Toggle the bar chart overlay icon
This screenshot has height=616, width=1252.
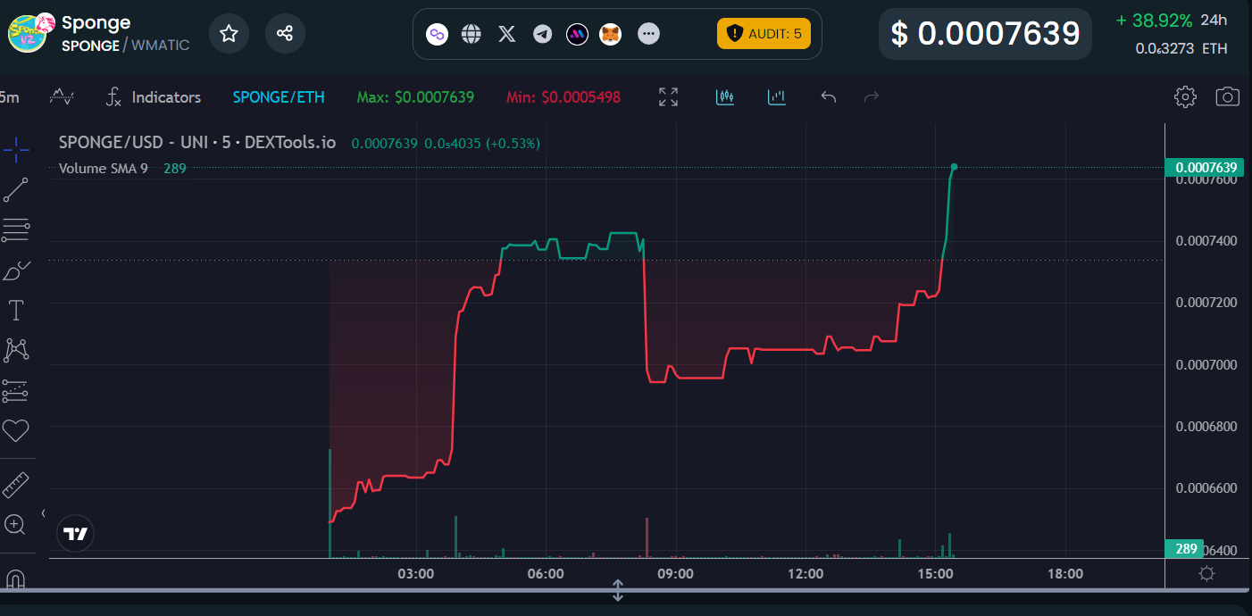pos(777,96)
